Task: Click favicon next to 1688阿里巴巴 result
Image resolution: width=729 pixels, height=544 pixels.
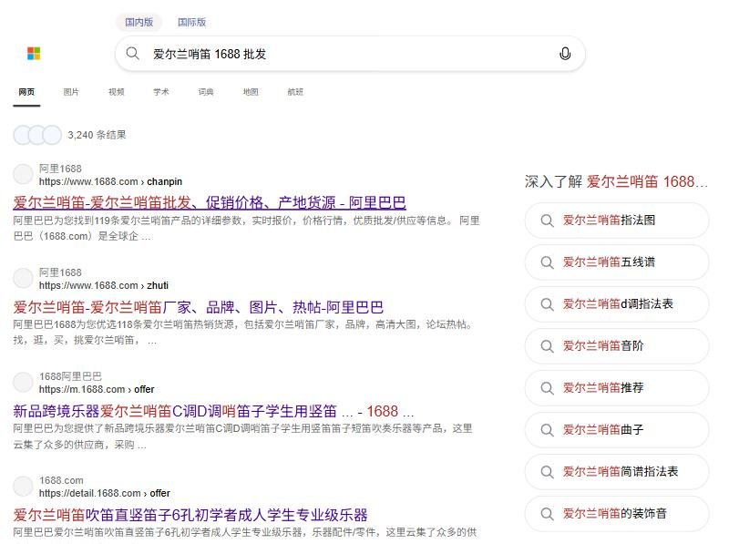Action: tap(23, 382)
